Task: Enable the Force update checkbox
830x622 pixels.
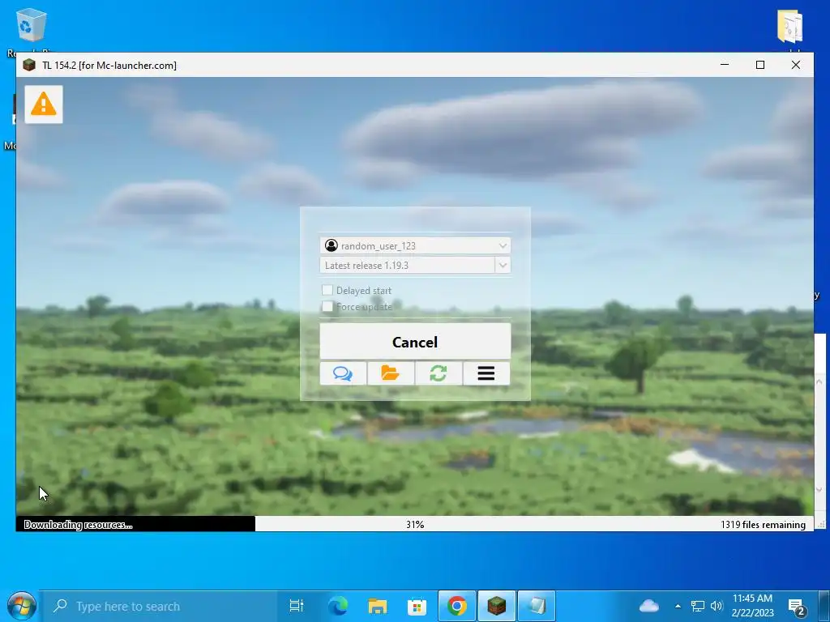Action: (x=327, y=306)
